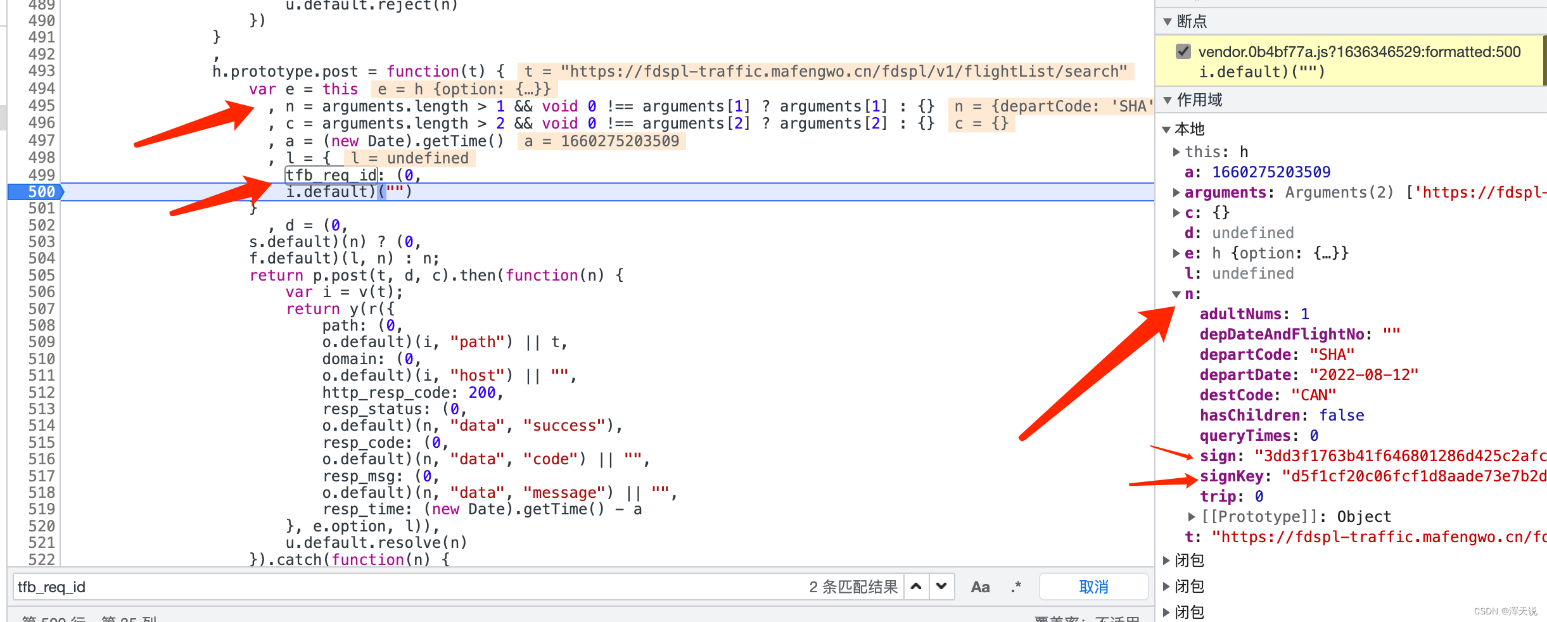Click the queryTimes value 0

click(1315, 436)
